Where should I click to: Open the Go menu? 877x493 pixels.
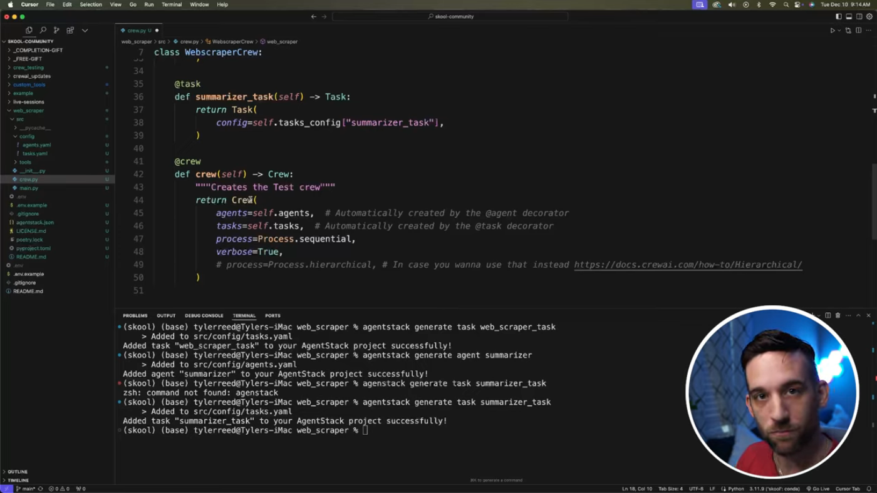(x=133, y=4)
